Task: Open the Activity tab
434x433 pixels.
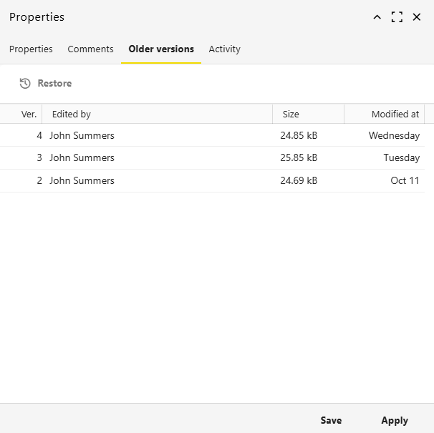Action: (224, 49)
